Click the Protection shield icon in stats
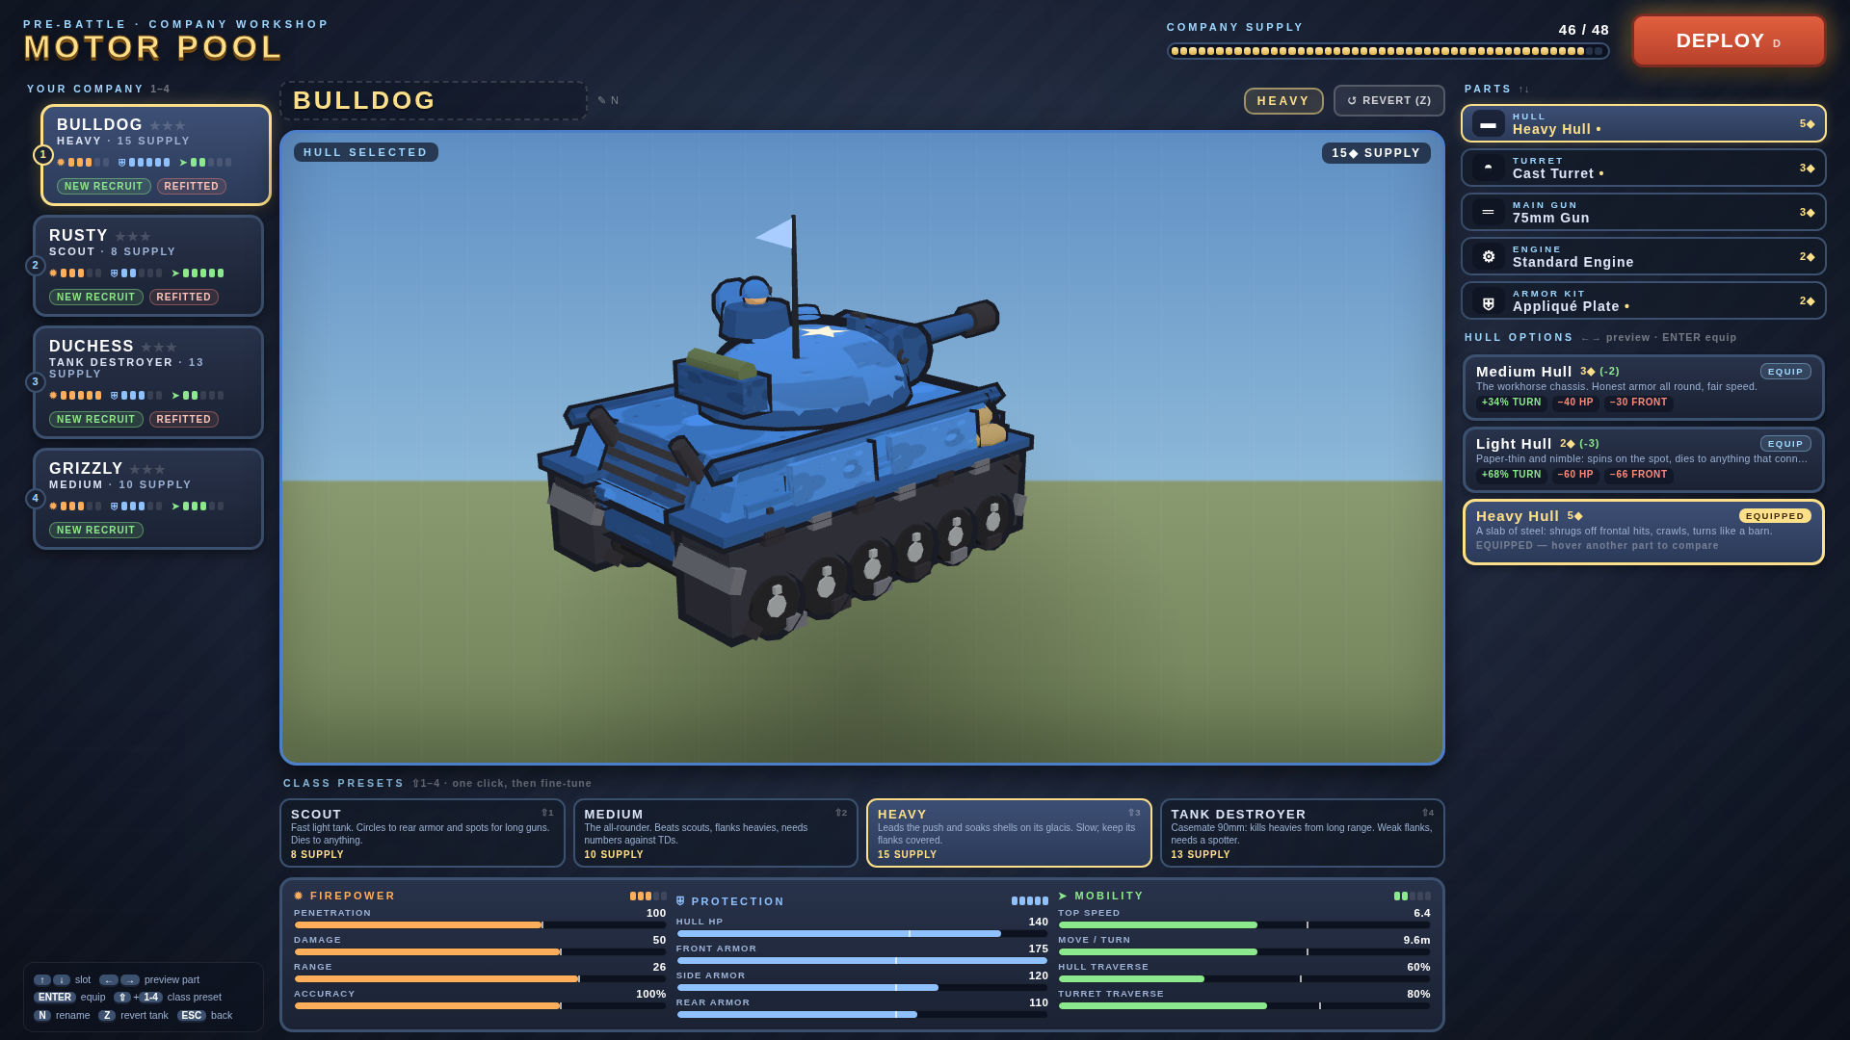This screenshot has height=1040, width=1850. 680,901
